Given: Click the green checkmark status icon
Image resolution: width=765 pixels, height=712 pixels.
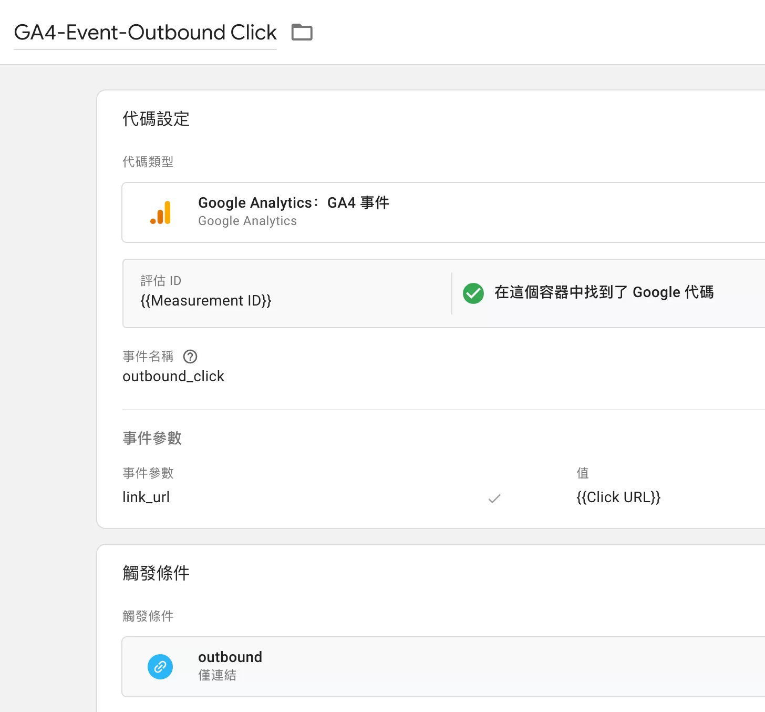Looking at the screenshot, I should coord(473,293).
